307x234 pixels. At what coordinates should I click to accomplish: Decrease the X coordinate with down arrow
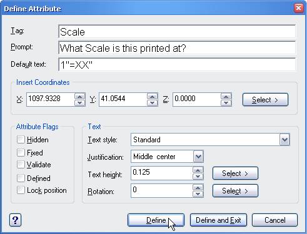click(79, 103)
